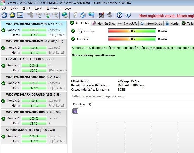Click the G: [Új kötet] volume label

[57, 88]
